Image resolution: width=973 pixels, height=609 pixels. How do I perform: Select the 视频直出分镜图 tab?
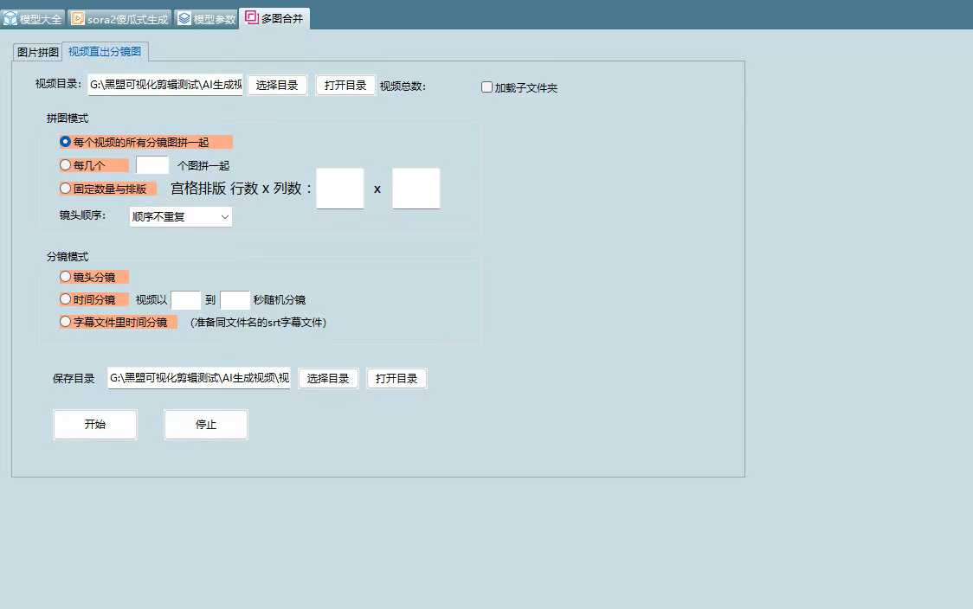click(105, 52)
